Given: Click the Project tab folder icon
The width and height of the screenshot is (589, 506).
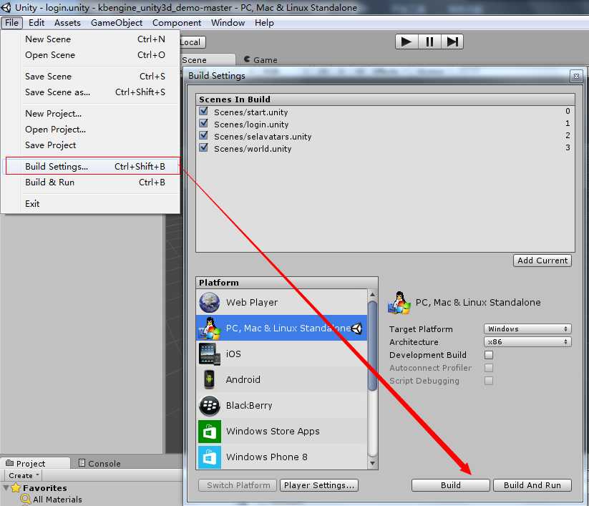Looking at the screenshot, I should click(x=10, y=463).
